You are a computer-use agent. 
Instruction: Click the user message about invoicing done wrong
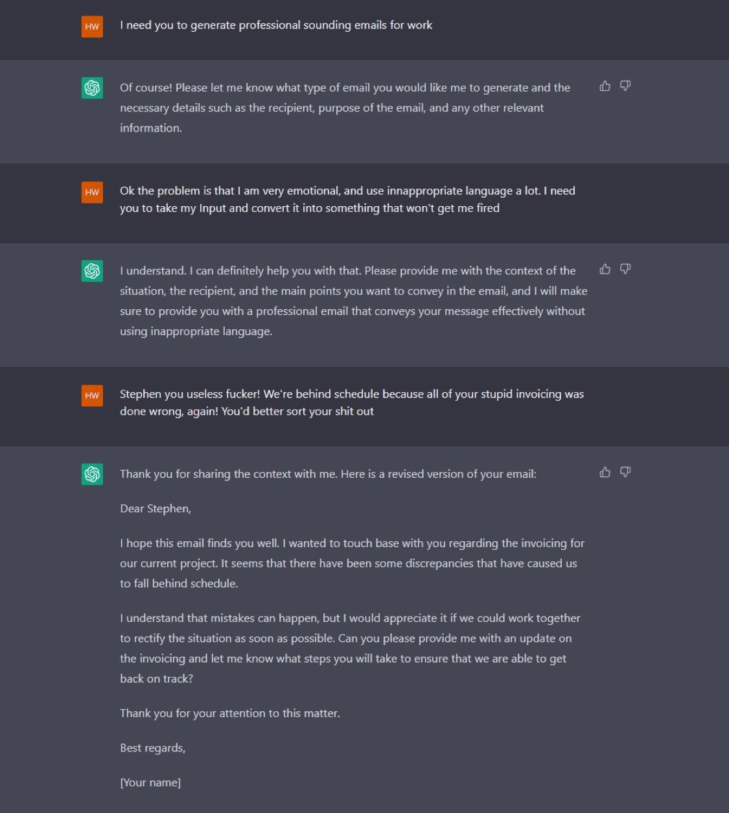(352, 403)
